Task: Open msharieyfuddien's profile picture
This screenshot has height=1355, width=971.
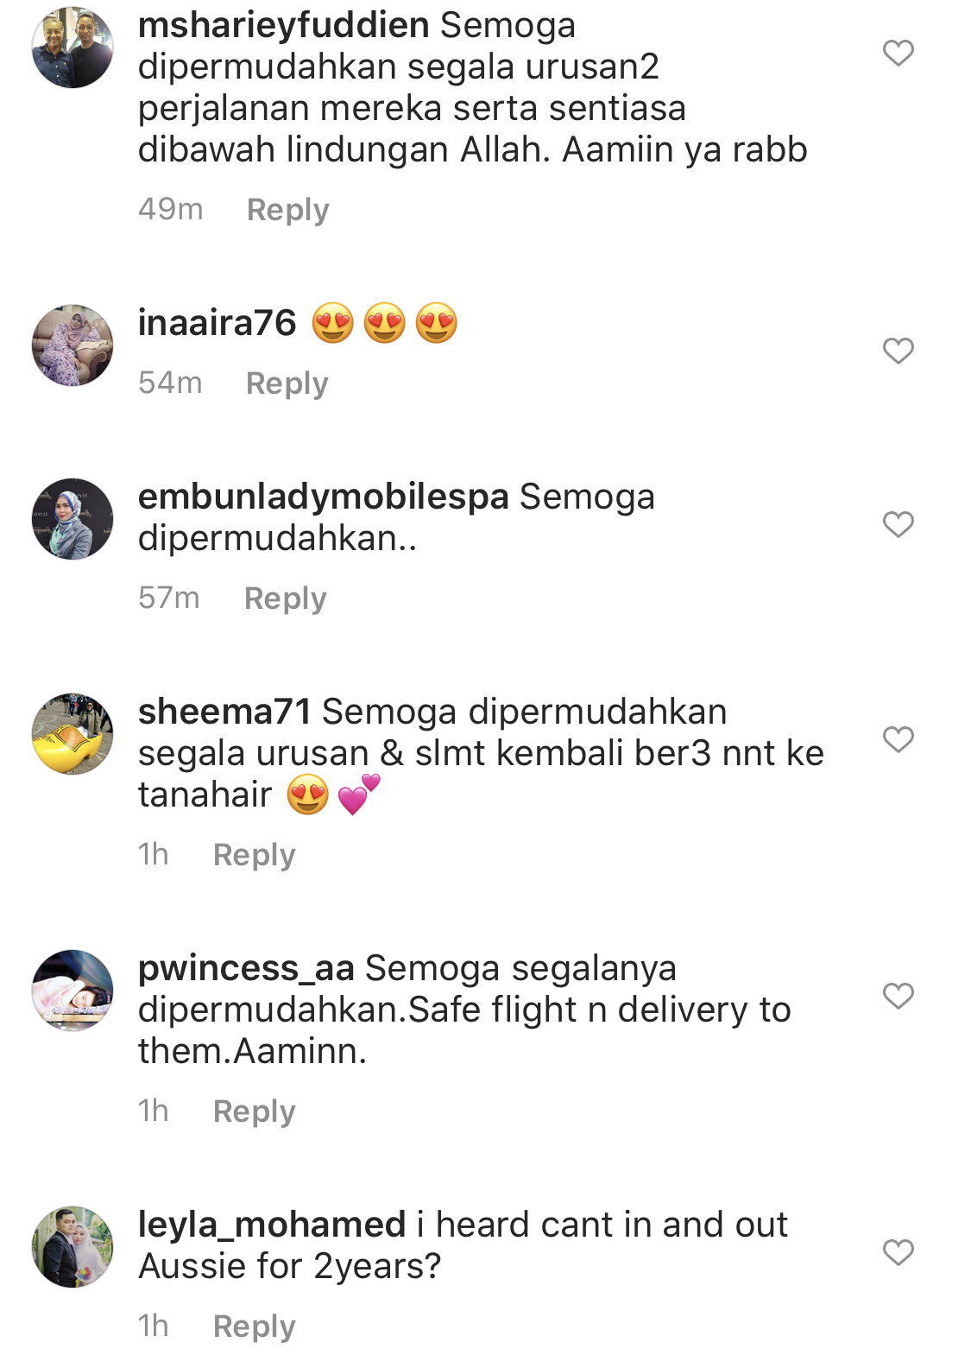Action: coord(73,47)
